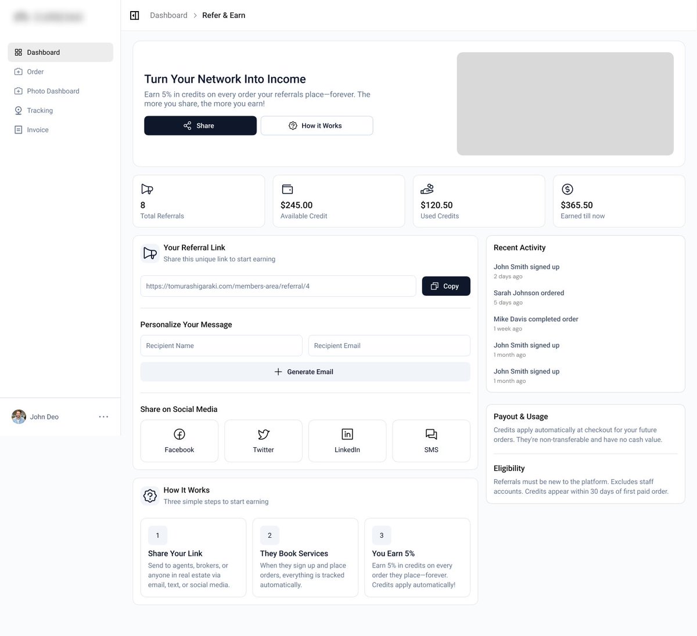Click John Deo's profile avatar
This screenshot has width=697, height=636.
point(19,417)
